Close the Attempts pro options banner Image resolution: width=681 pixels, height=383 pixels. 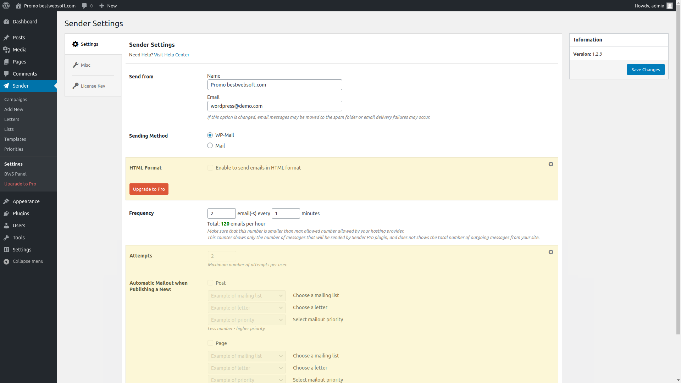click(x=551, y=252)
